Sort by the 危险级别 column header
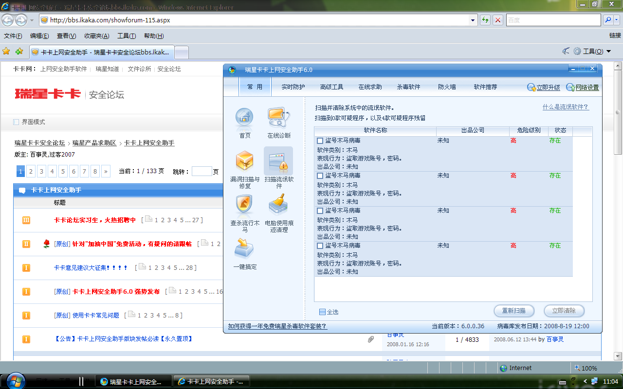Image resolution: width=623 pixels, height=389 pixels. click(529, 131)
